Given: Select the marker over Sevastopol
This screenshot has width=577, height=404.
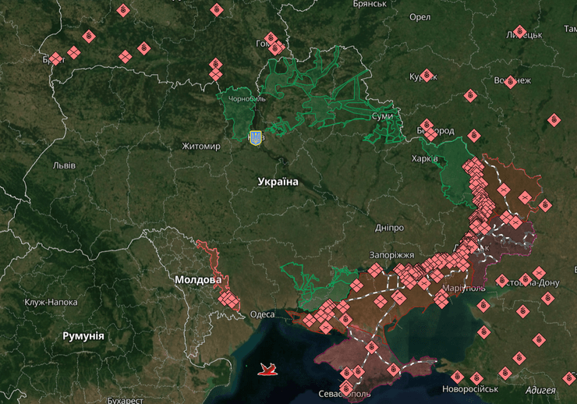Looking at the screenshot, I should (x=346, y=388).
